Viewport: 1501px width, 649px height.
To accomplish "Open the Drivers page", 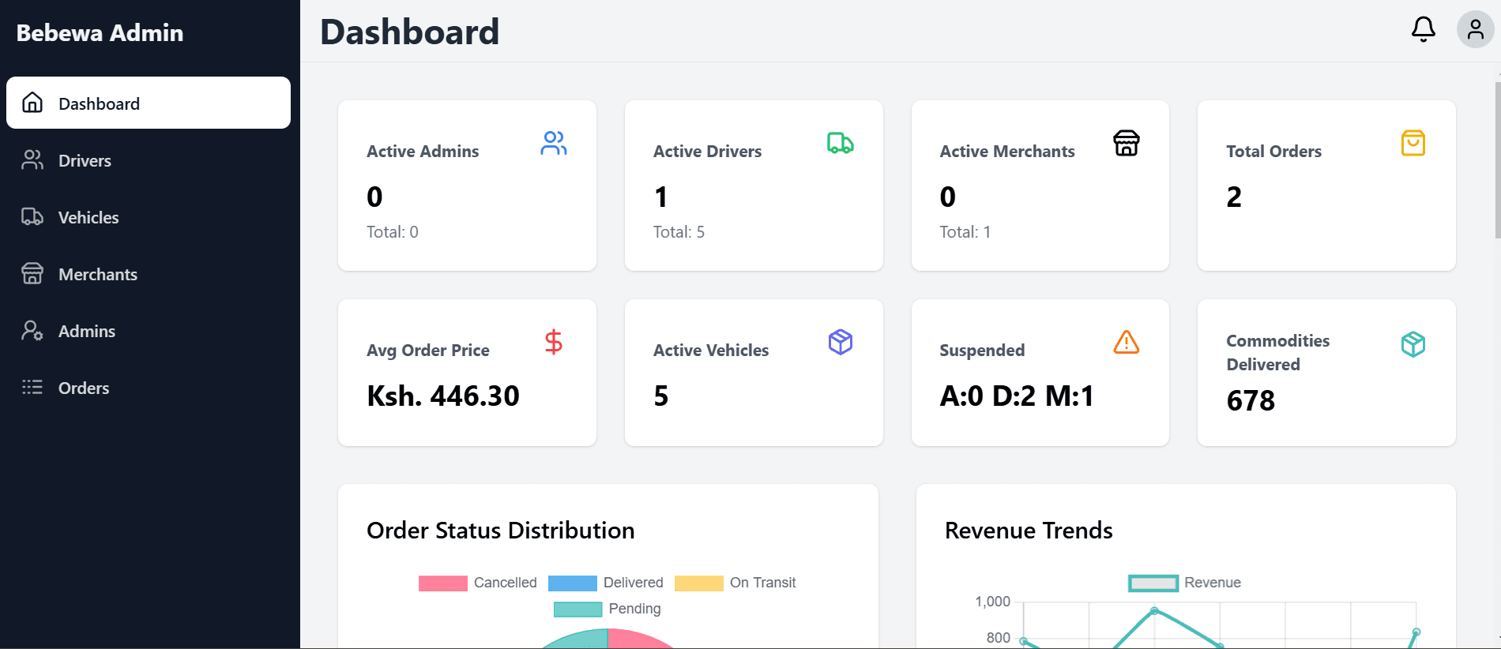I will [149, 160].
